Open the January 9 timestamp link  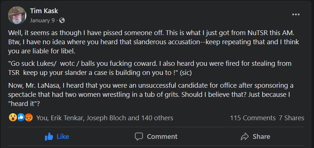(x=43, y=20)
